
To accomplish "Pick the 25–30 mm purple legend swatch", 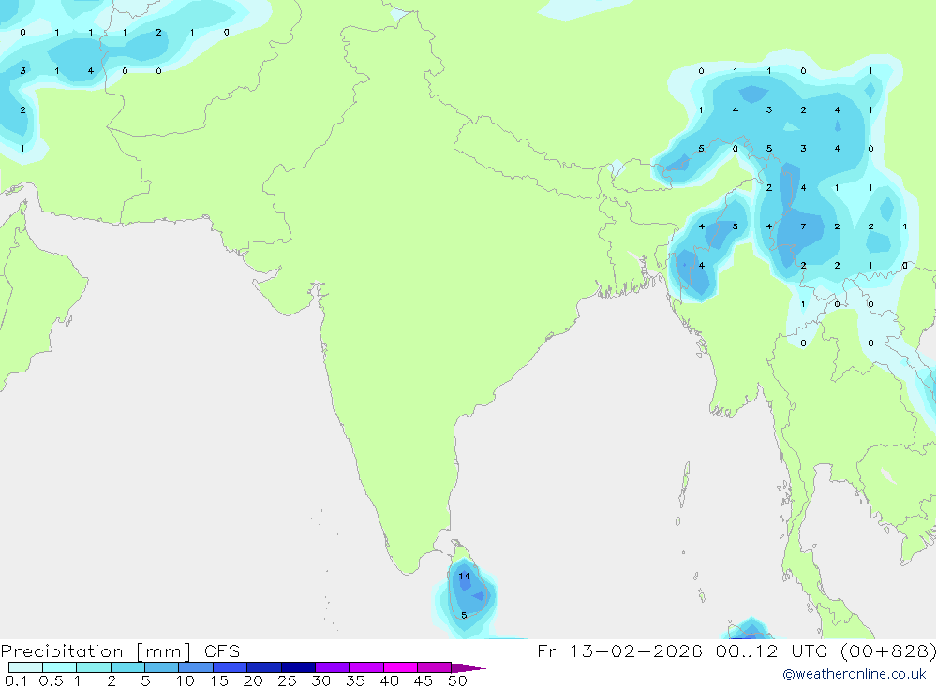I will tap(298, 667).
